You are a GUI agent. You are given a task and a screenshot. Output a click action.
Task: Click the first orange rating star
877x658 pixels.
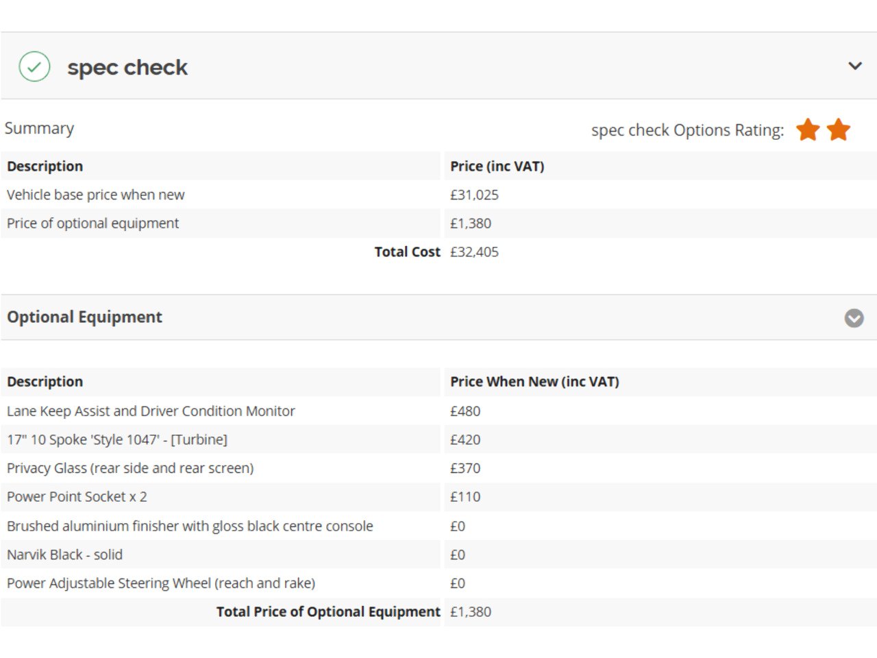808,130
